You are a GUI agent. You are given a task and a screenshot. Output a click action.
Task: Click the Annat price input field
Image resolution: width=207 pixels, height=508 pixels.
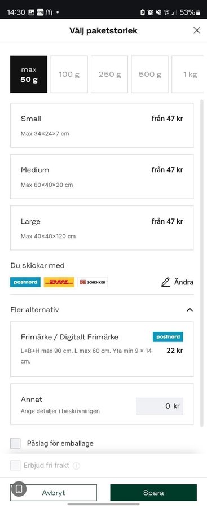160,406
